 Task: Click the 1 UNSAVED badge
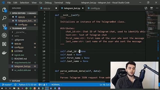pos(32,13)
